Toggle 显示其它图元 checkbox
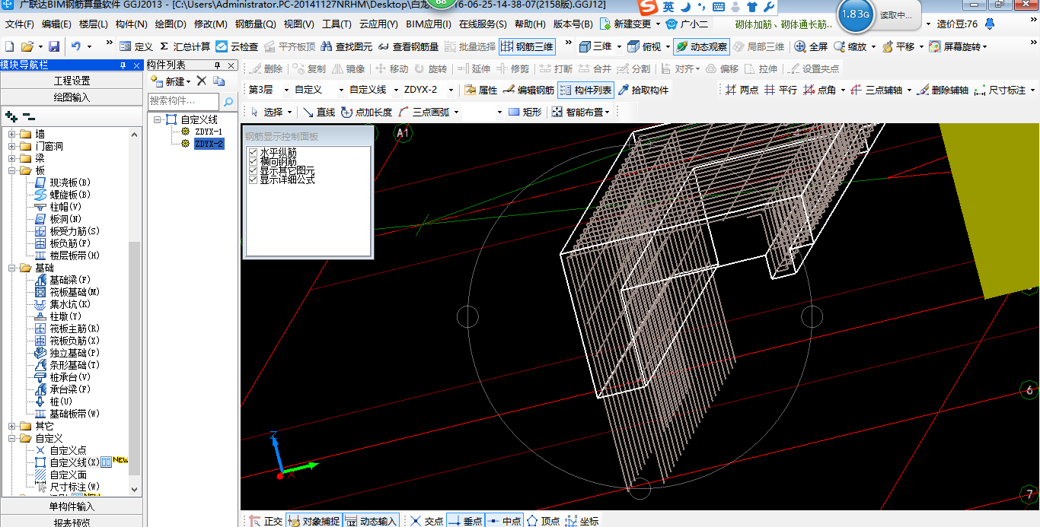 pos(254,171)
